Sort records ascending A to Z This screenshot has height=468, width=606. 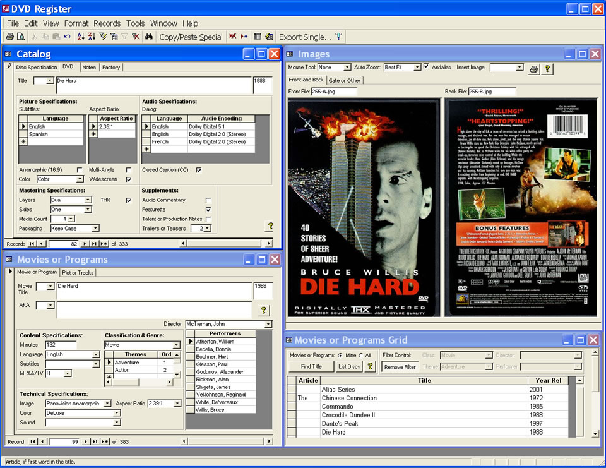pyautogui.click(x=80, y=37)
